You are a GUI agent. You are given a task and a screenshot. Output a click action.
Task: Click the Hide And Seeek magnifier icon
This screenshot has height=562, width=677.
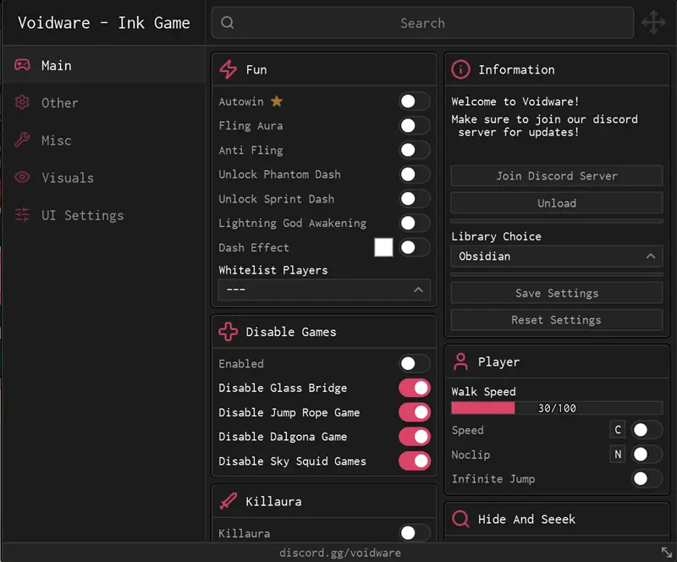pos(460,519)
